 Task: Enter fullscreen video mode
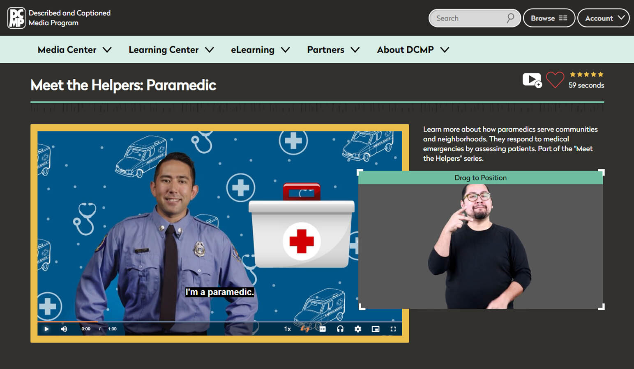(x=393, y=329)
